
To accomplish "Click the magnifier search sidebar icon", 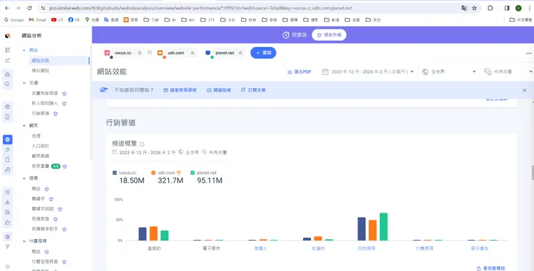I will 7,84.
